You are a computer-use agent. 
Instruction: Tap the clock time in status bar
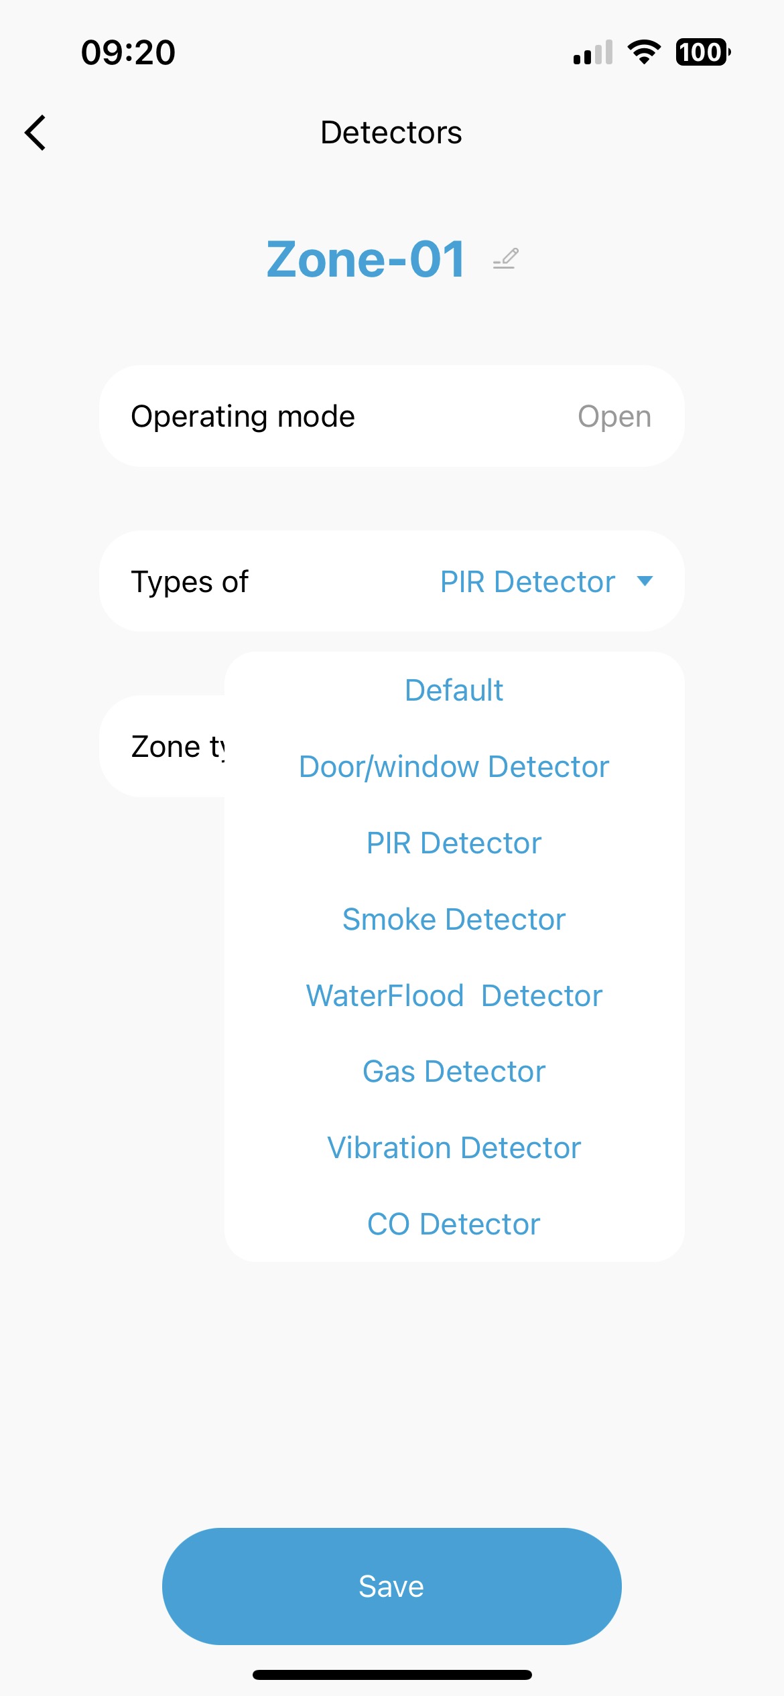[x=128, y=52]
